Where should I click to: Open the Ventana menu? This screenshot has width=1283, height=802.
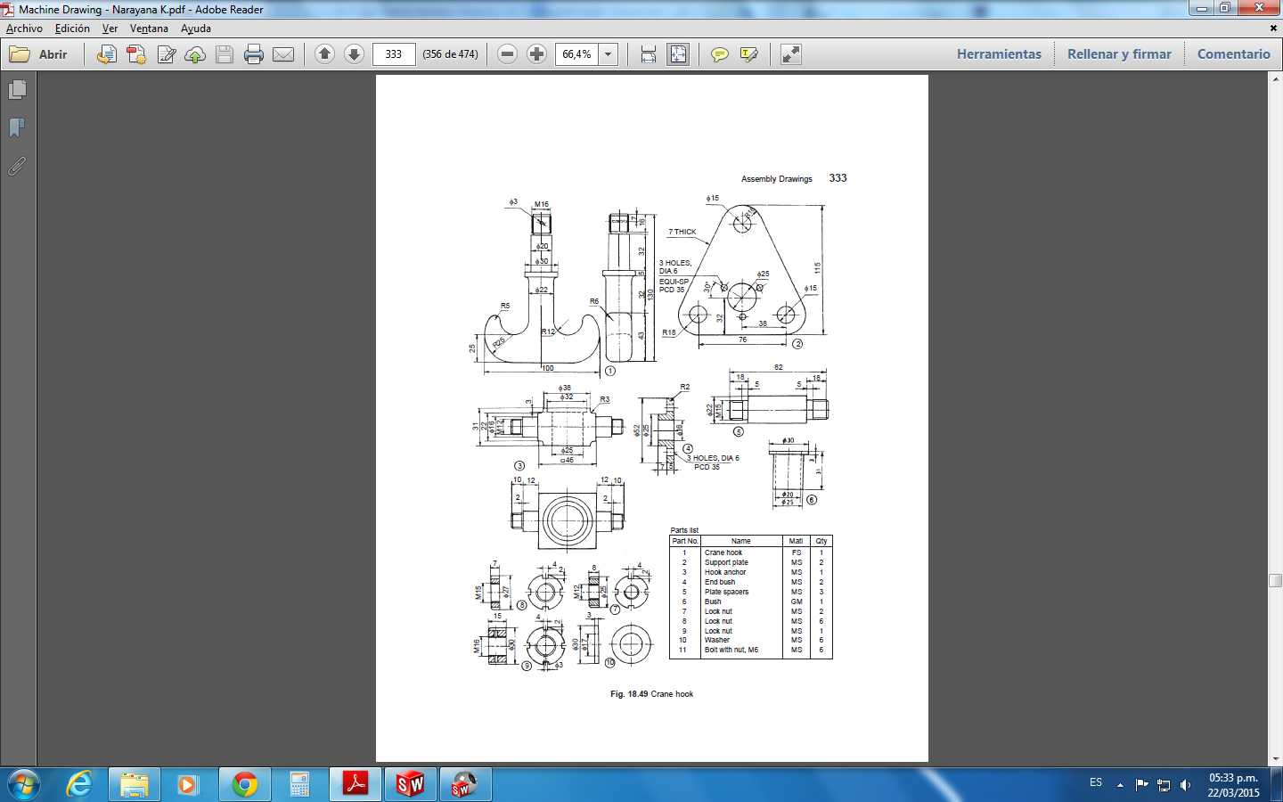(149, 29)
